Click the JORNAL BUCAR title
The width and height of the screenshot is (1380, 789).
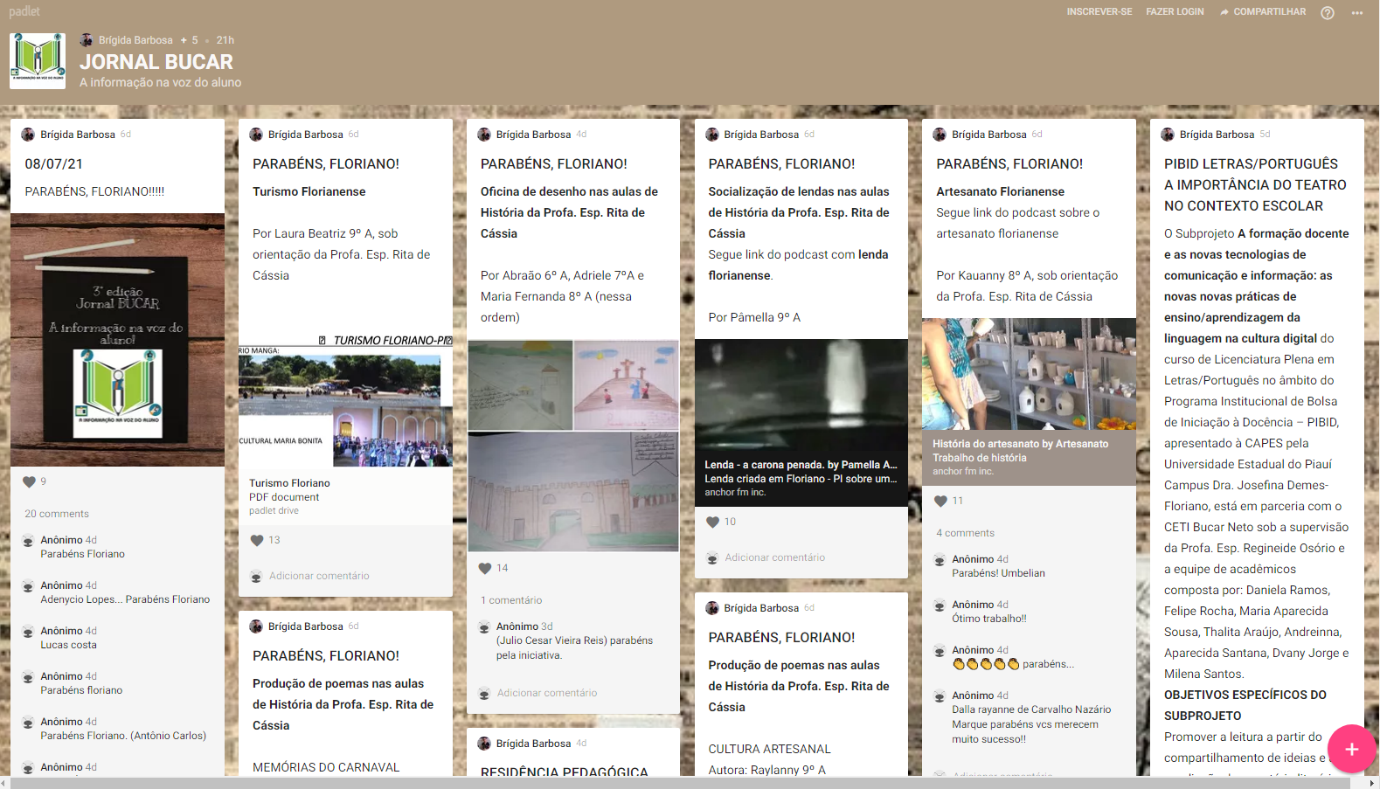tap(156, 62)
